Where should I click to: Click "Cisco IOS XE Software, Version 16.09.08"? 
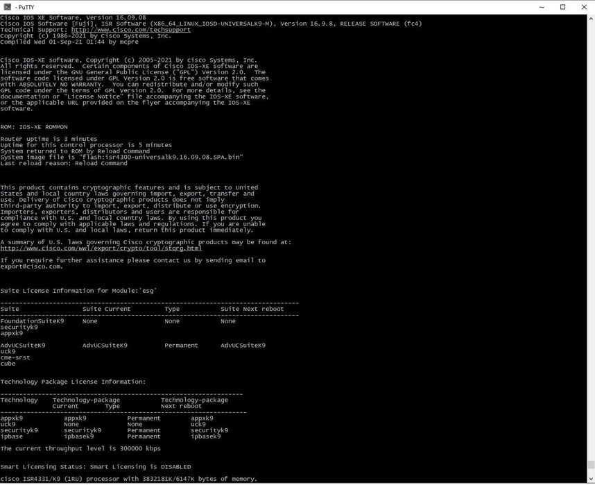(x=73, y=17)
